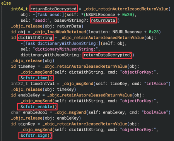The height and width of the screenshot is (141, 174).
Task: Click the else keyword at top
Action: 6,3
